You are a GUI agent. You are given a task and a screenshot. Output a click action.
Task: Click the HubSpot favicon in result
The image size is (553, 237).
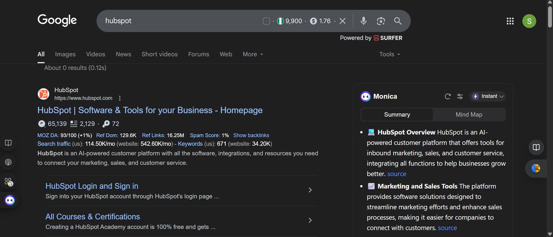tap(44, 94)
